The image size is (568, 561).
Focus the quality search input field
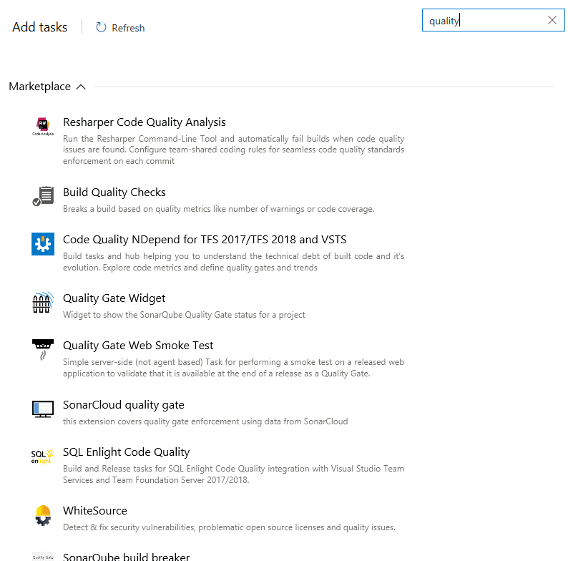[x=486, y=20]
